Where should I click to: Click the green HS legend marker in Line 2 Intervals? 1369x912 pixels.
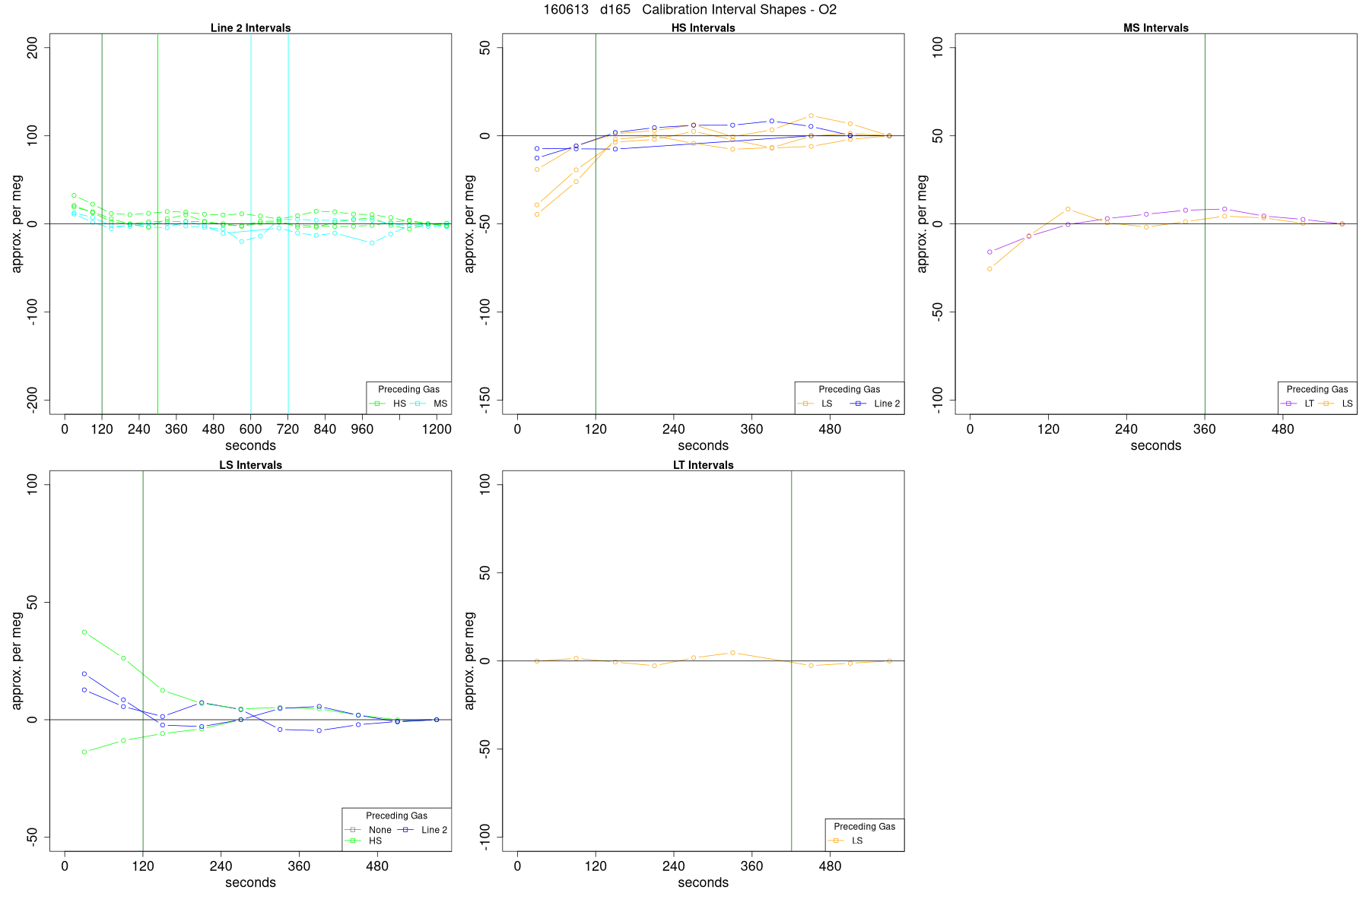tap(379, 404)
